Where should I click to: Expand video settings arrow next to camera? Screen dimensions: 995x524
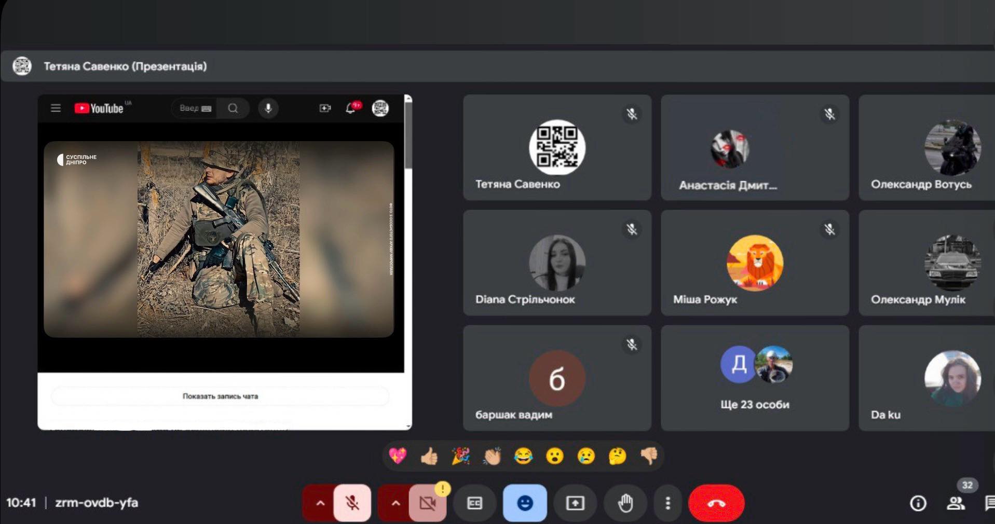(395, 503)
